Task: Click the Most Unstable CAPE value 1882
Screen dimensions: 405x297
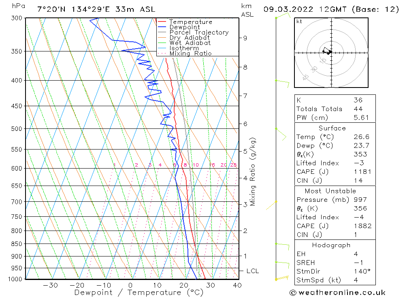Action: [x=362, y=226]
